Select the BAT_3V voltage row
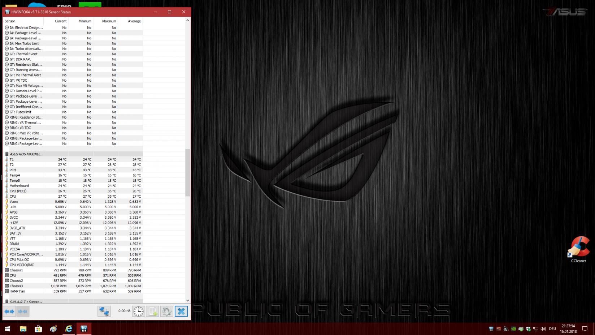 [73, 233]
